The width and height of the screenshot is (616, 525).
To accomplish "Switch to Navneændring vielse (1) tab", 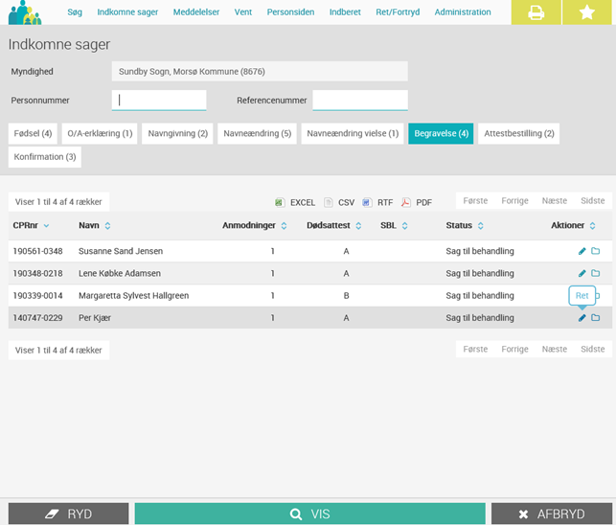I will pos(353,133).
